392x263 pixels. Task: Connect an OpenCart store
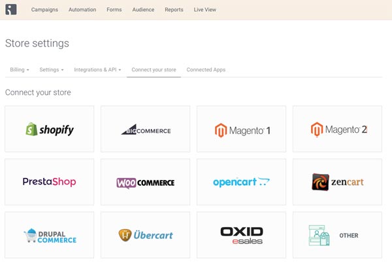[x=242, y=182]
